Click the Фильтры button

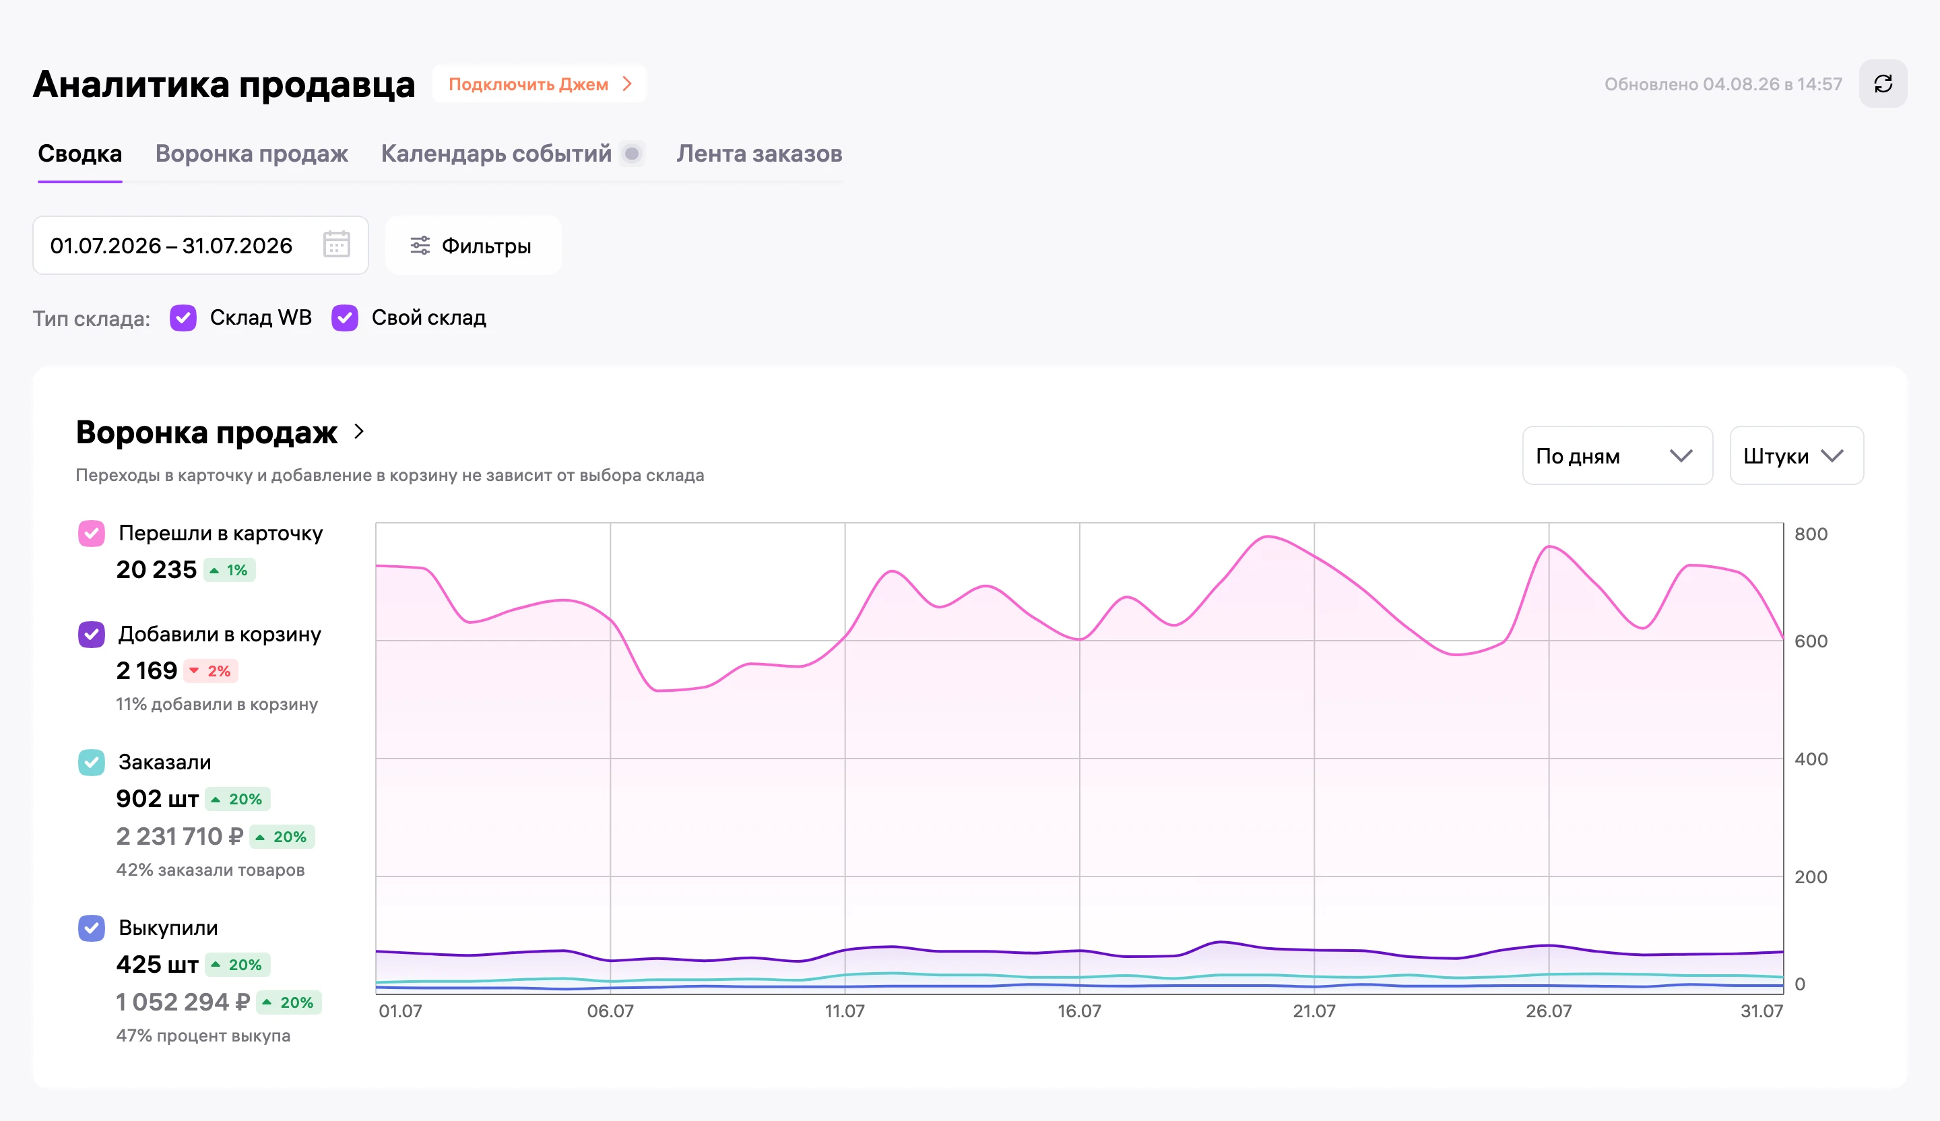pos(473,246)
